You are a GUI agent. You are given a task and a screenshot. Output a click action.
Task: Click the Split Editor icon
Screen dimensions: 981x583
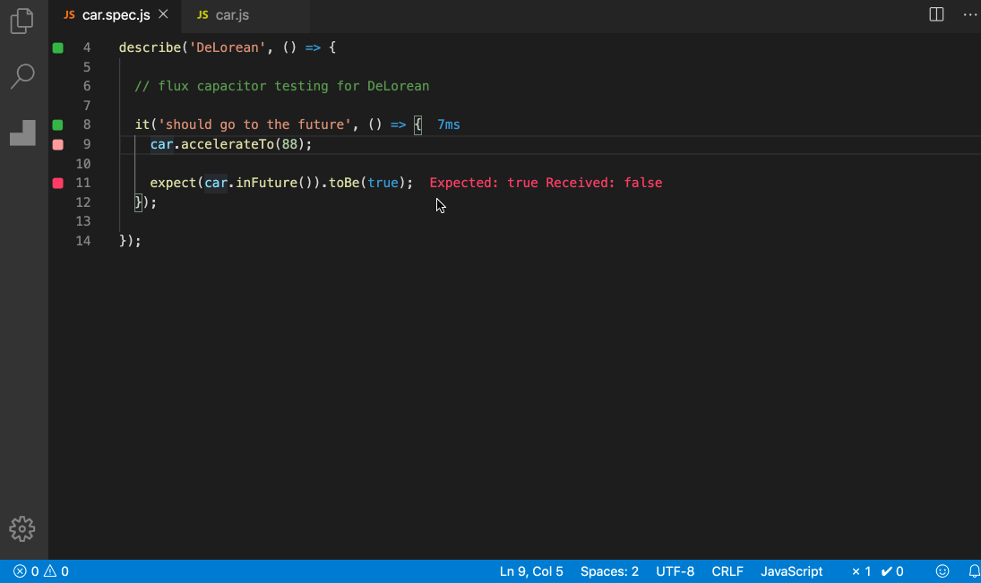(936, 14)
